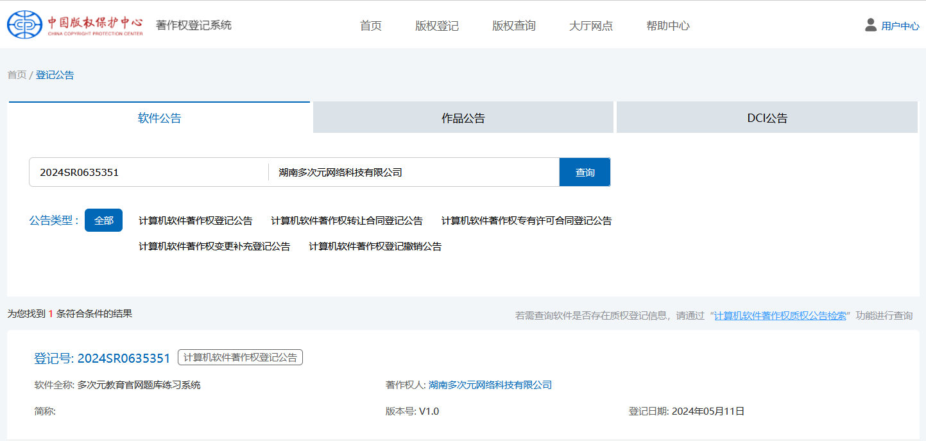Go to 首页 in the top navigation
Screen dimensions: 926x441
tap(371, 26)
